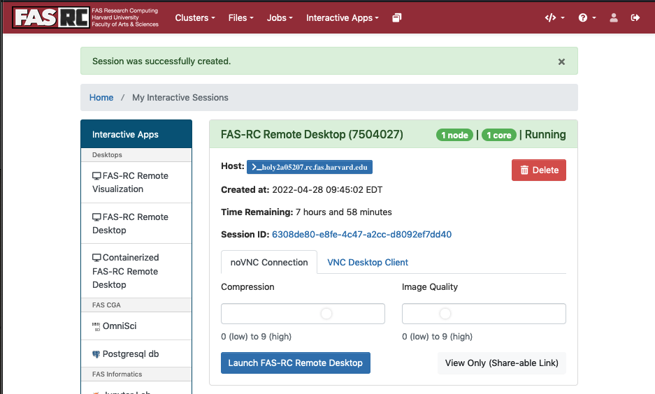Screen dimensions: 655x394
Task: Select the noVNC Connection tab
Action: click(x=268, y=263)
